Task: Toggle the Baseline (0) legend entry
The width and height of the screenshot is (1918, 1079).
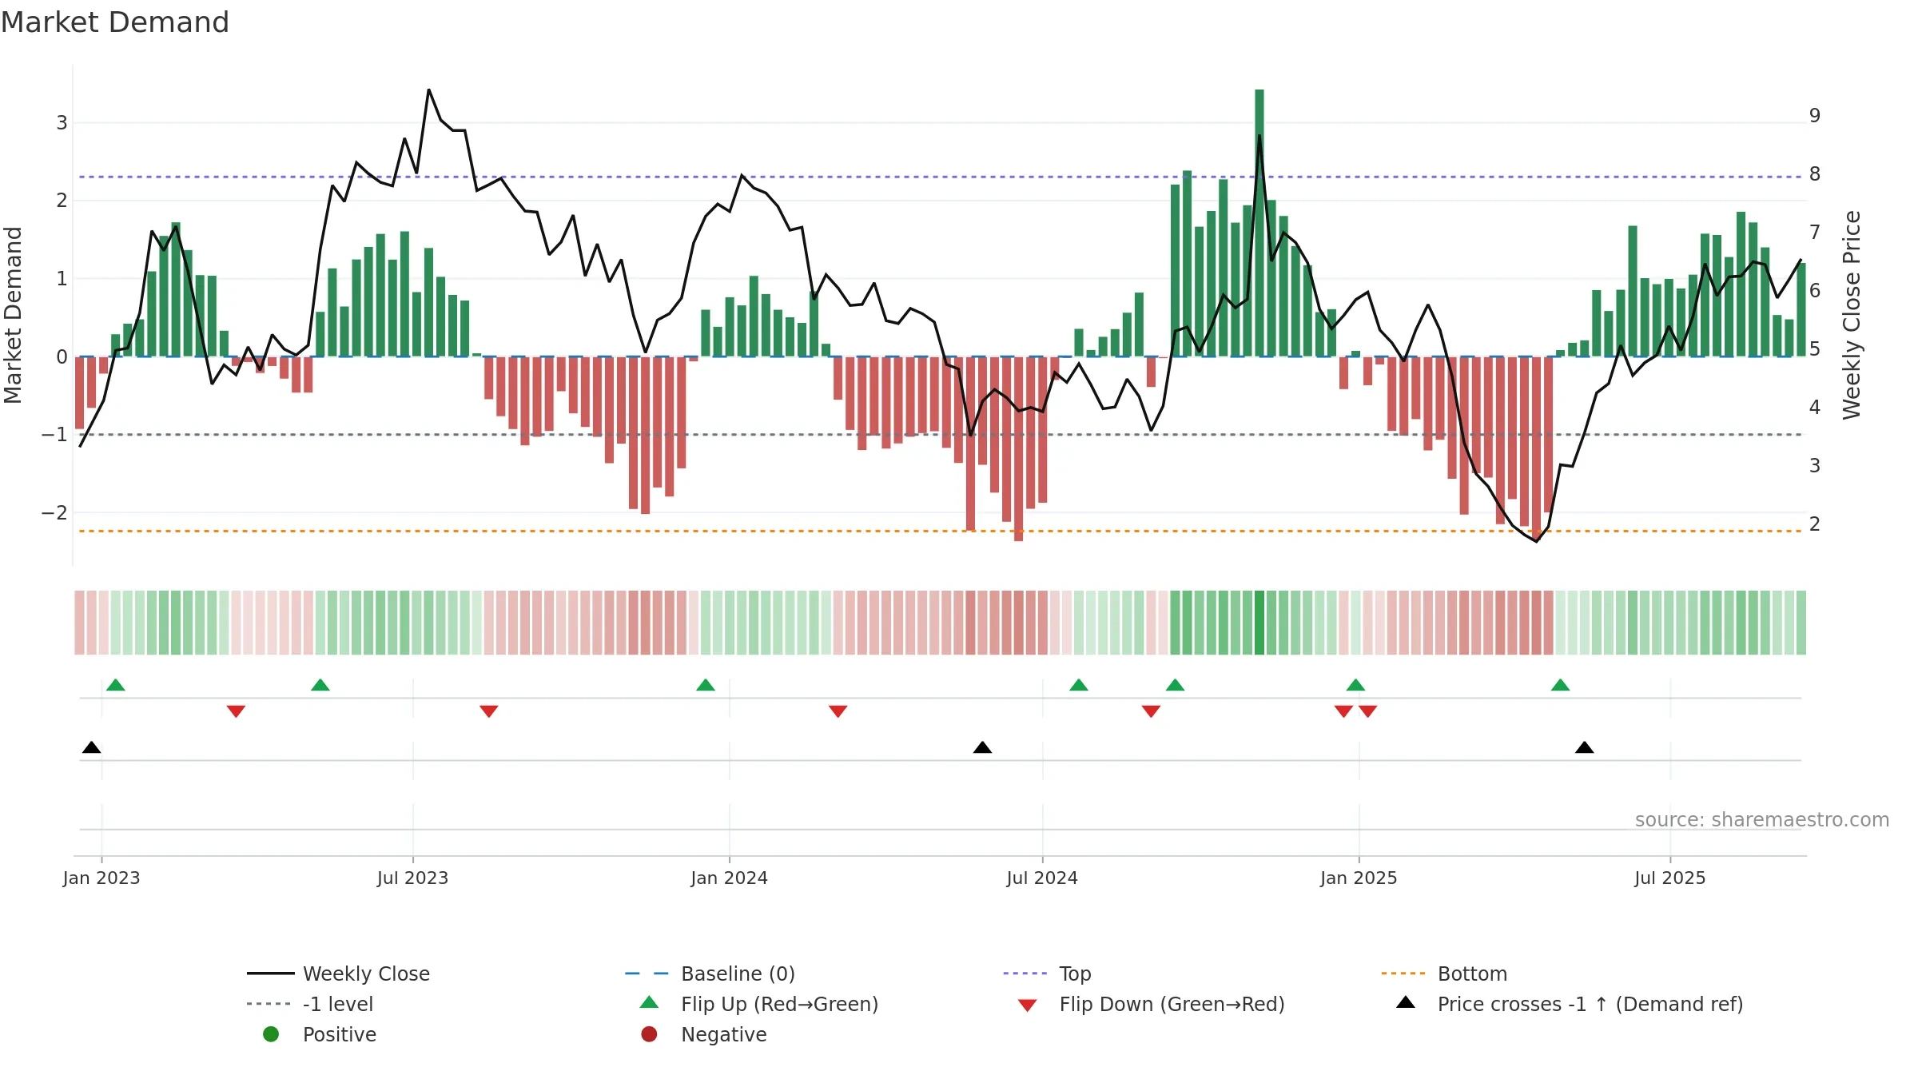Action: 710,973
